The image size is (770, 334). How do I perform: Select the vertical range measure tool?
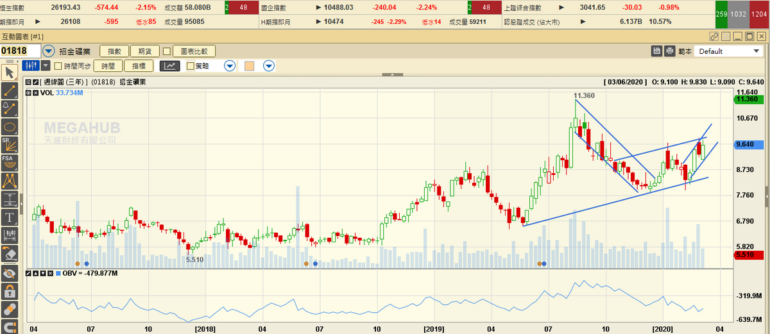pos(10,198)
